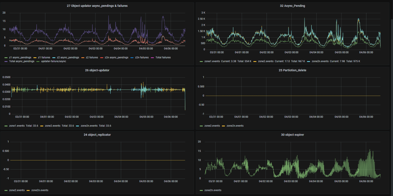This screenshot has width=393, height=196.
Task: Click the red swatch beside 'z2n async_pendings'
Action: click(x=102, y=58)
